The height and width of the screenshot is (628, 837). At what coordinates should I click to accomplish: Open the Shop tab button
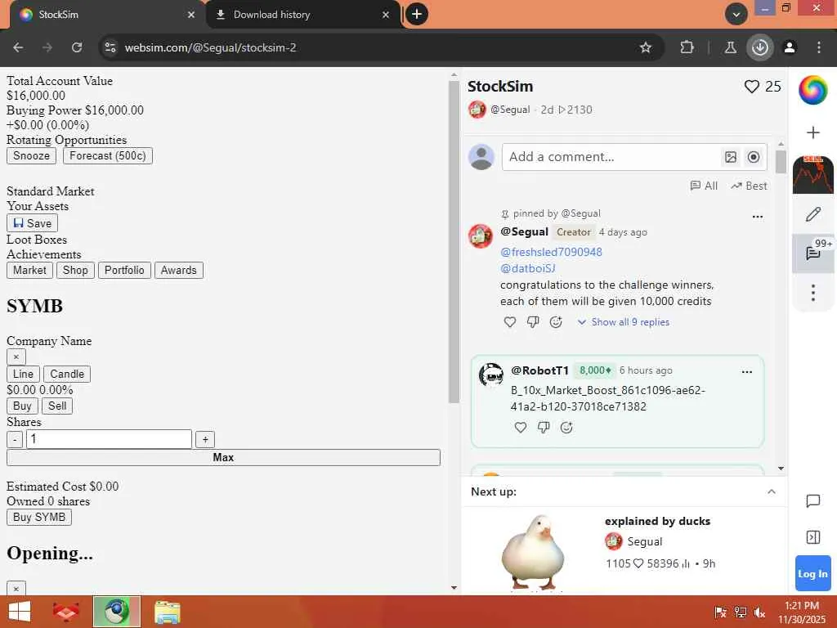pos(75,270)
